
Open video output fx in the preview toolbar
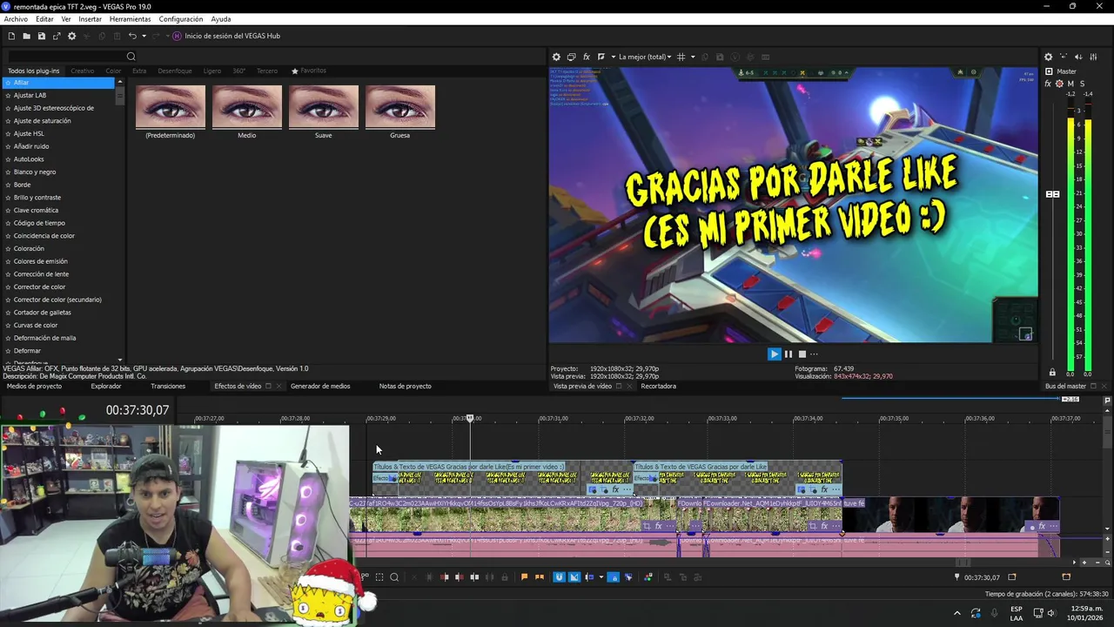coord(587,57)
